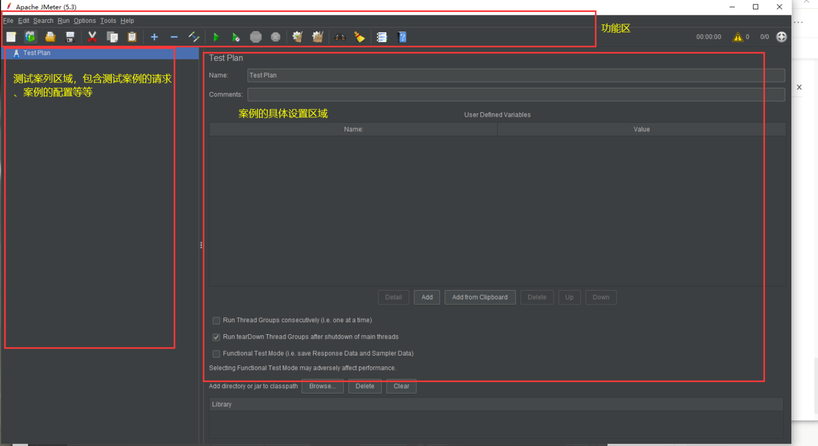The image size is (818, 446).
Task: Click the Add variable button
Action: click(427, 297)
